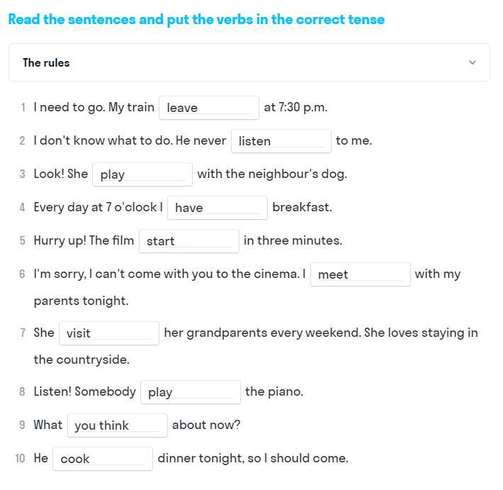Click 'play' field after 'Listen! Somebody'
This screenshot has height=490, width=503.
(x=190, y=392)
